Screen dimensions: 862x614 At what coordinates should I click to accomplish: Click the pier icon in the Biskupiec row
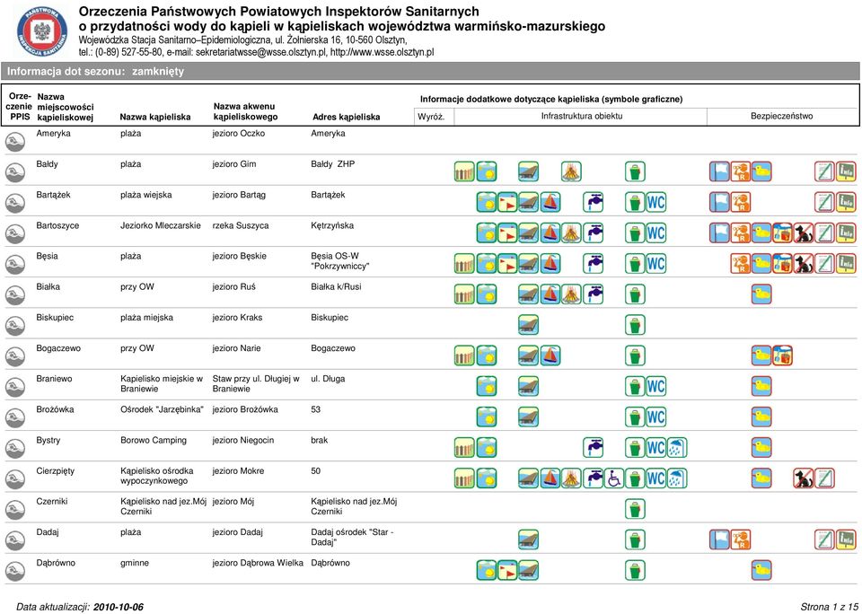(x=528, y=326)
